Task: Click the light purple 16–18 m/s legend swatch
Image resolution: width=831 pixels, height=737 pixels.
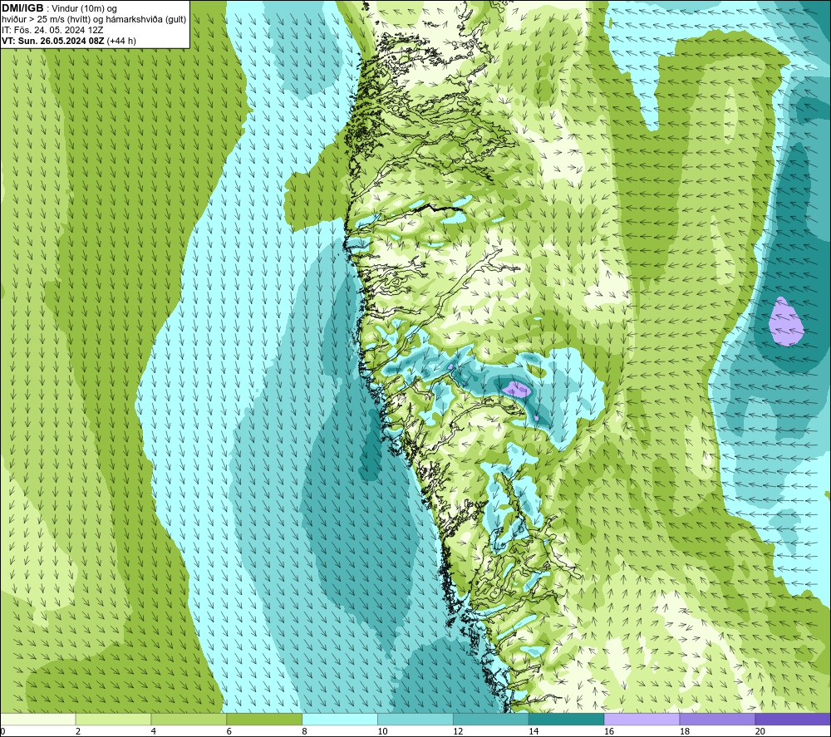Action: [x=642, y=719]
